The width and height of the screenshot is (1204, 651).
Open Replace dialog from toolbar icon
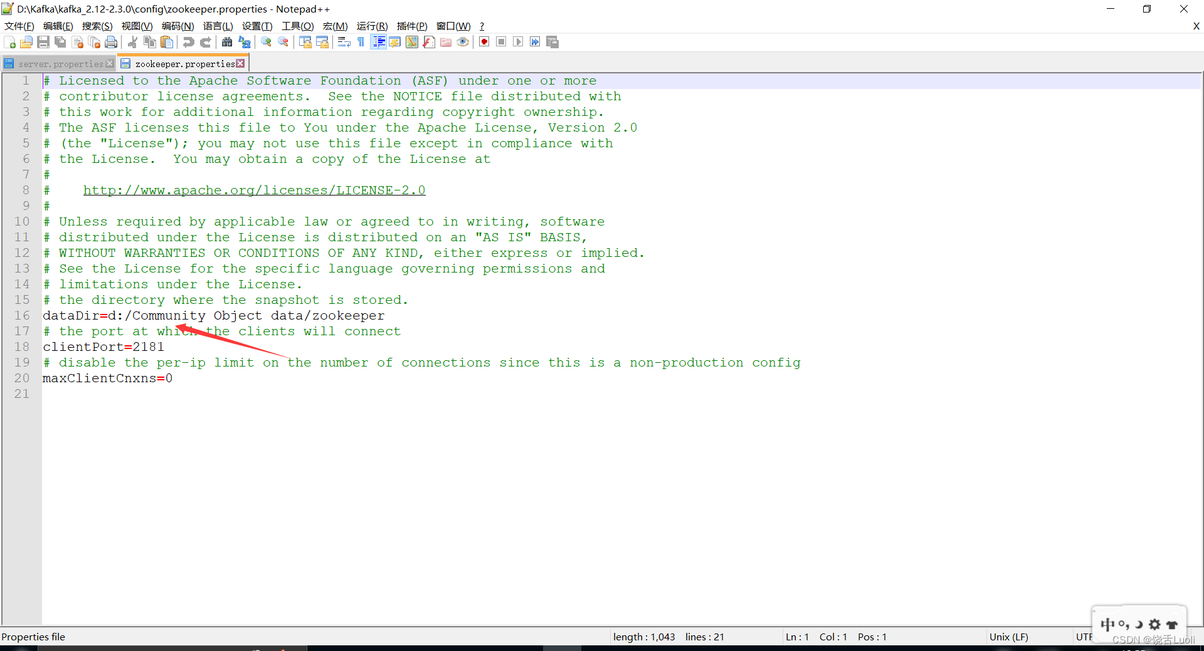pyautogui.click(x=245, y=42)
